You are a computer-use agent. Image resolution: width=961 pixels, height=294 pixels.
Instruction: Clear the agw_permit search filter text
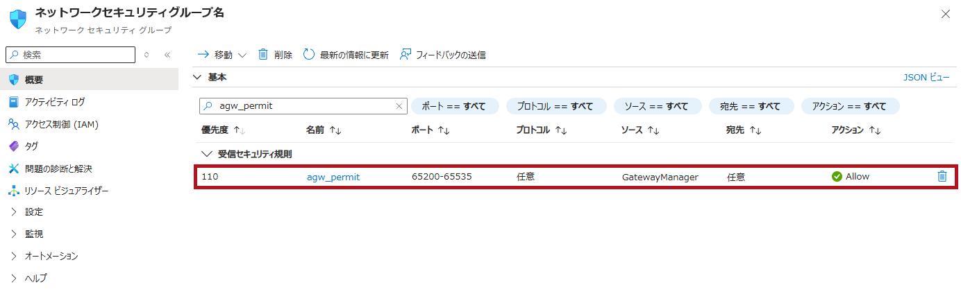399,106
